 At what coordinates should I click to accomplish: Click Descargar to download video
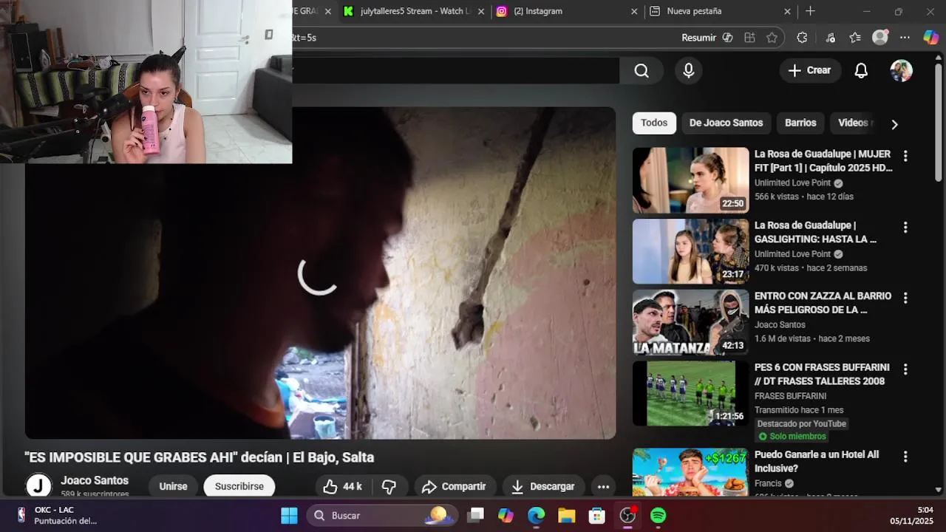click(543, 486)
